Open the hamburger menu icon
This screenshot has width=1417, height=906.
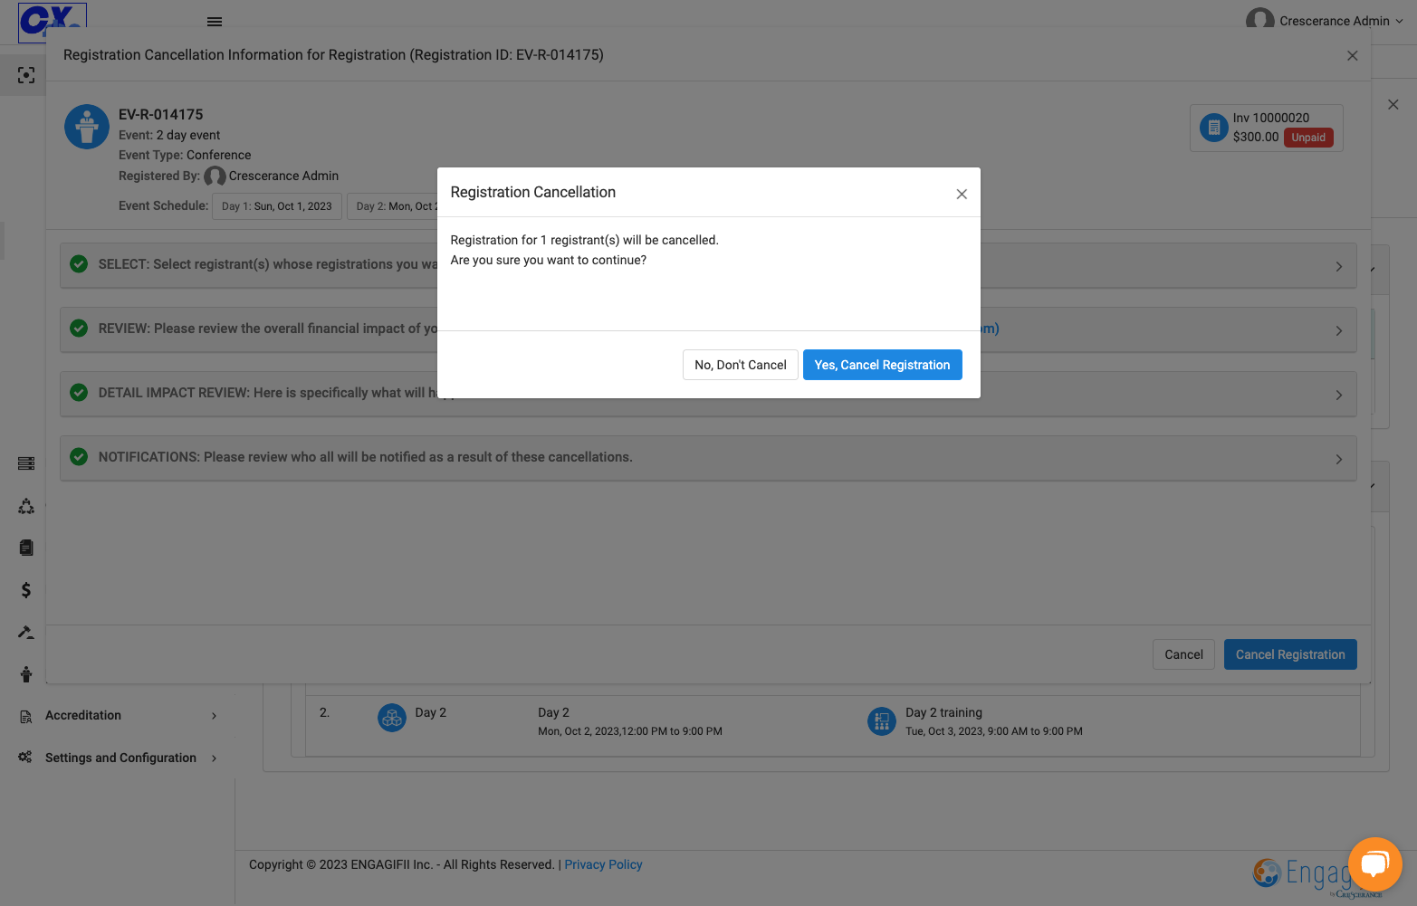[x=215, y=22]
